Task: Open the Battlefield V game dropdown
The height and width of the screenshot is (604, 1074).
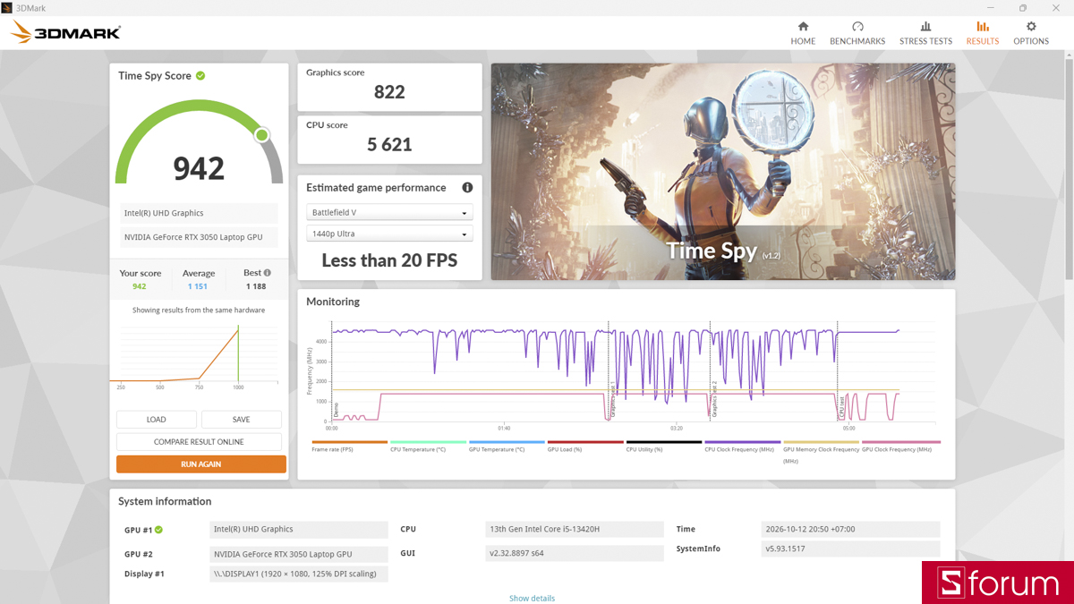Action: (x=389, y=212)
